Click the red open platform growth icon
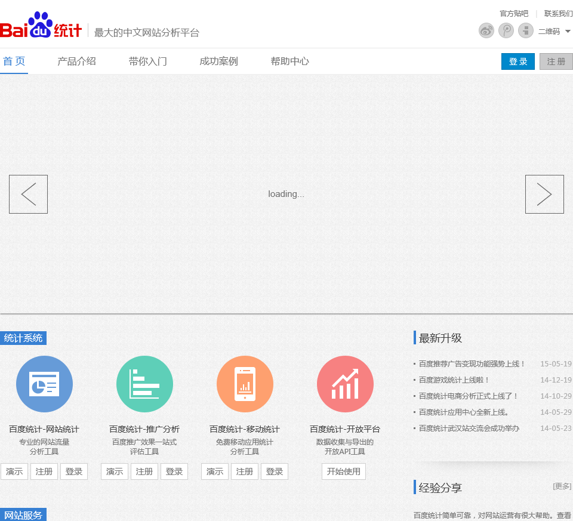This screenshot has width=573, height=521. coord(345,384)
